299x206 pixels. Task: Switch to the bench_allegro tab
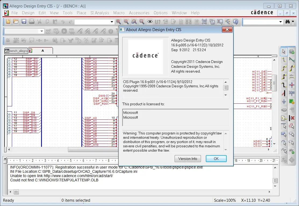[16, 51]
